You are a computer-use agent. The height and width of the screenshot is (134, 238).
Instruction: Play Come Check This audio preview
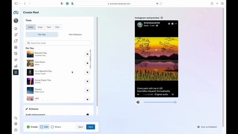coord(88,82)
